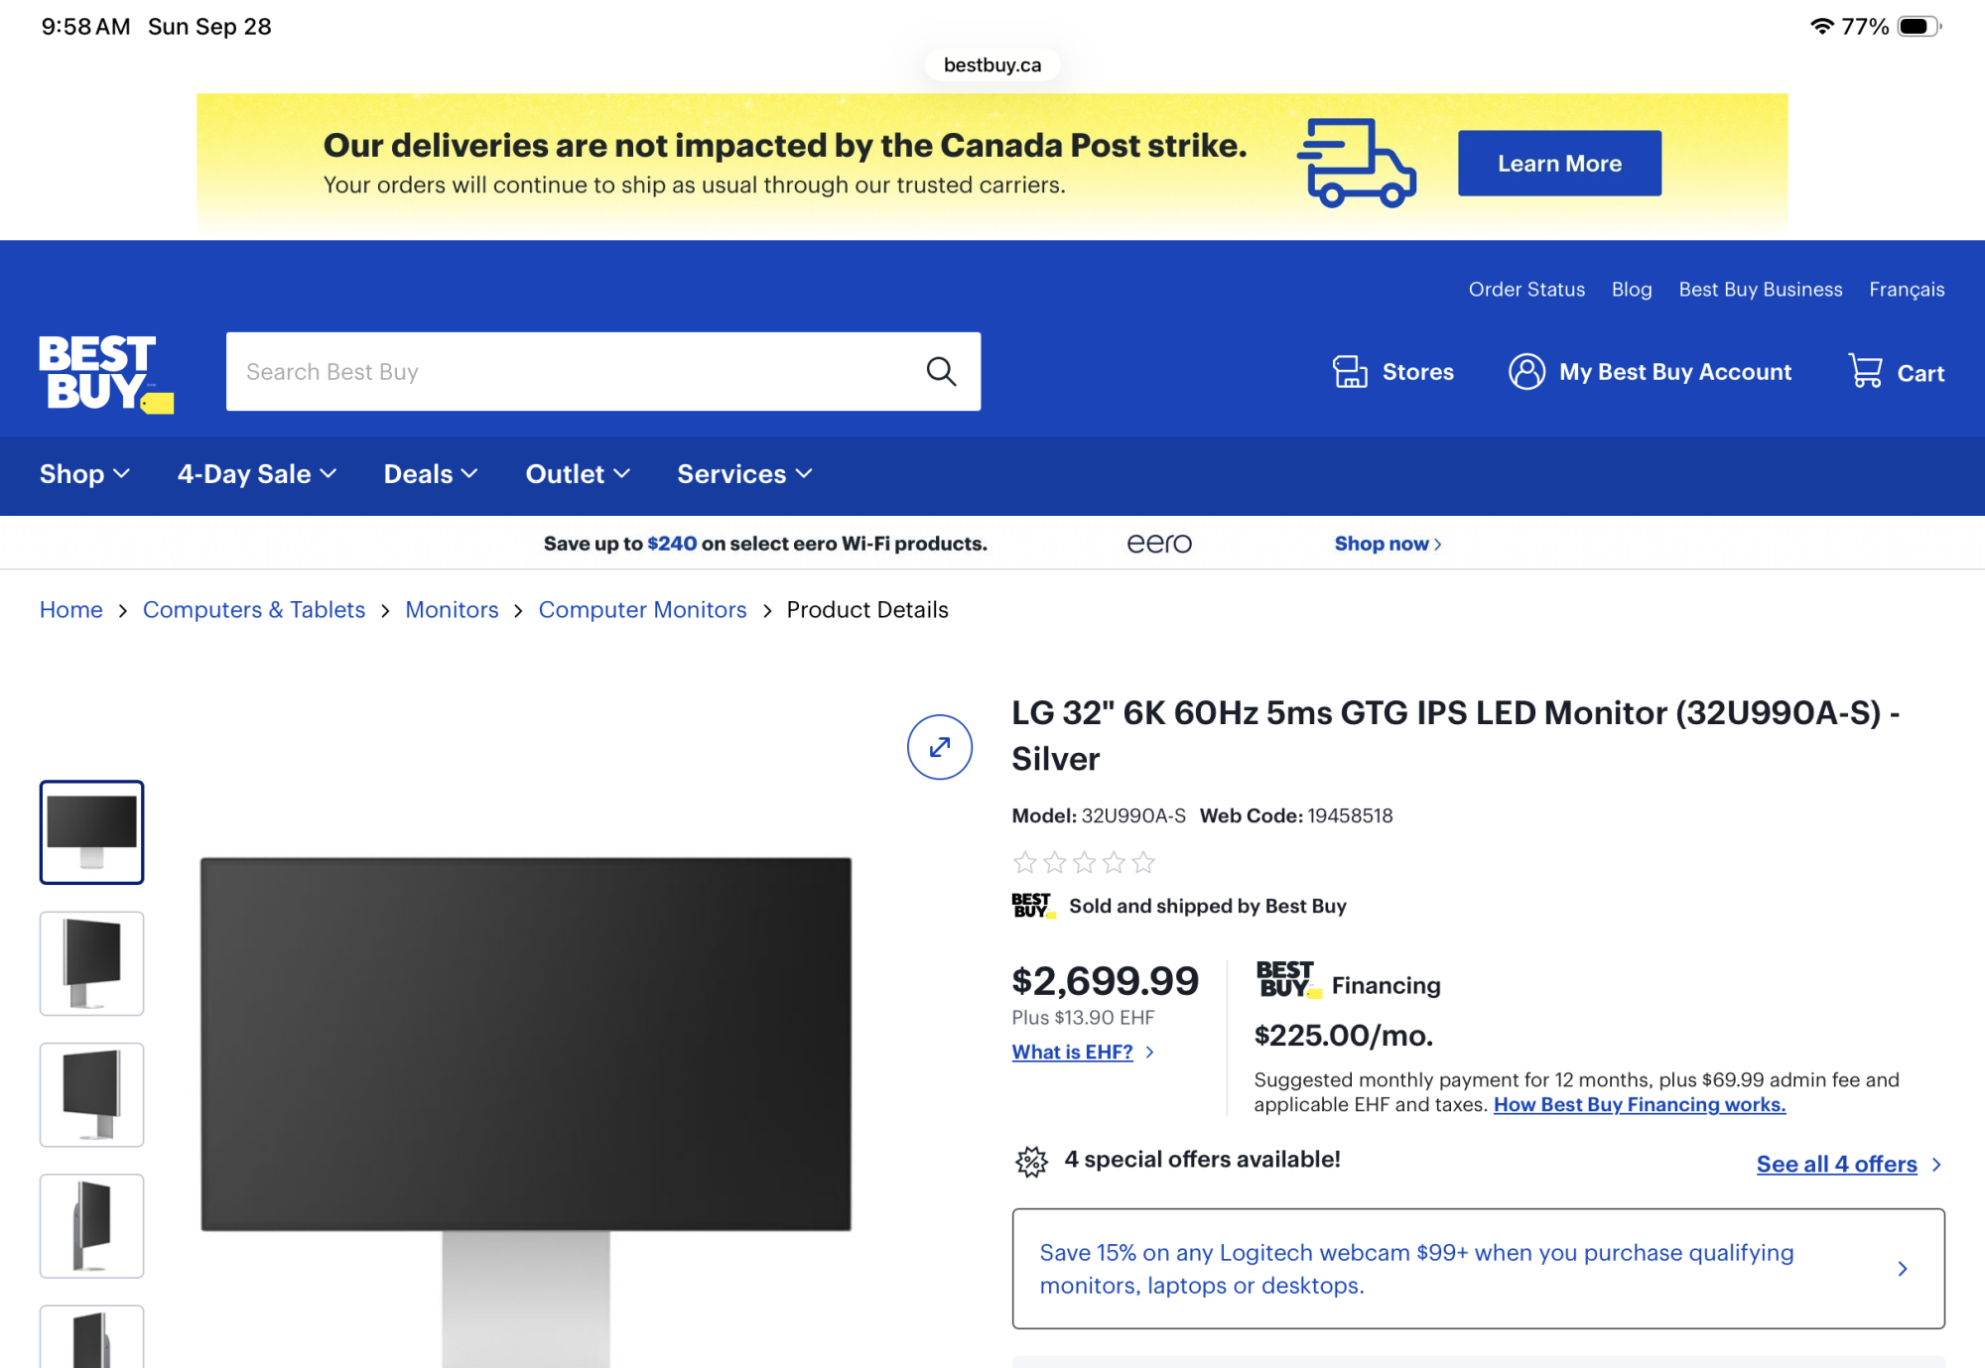Open the shopping Cart icon
This screenshot has height=1368, width=1985.
point(1866,372)
